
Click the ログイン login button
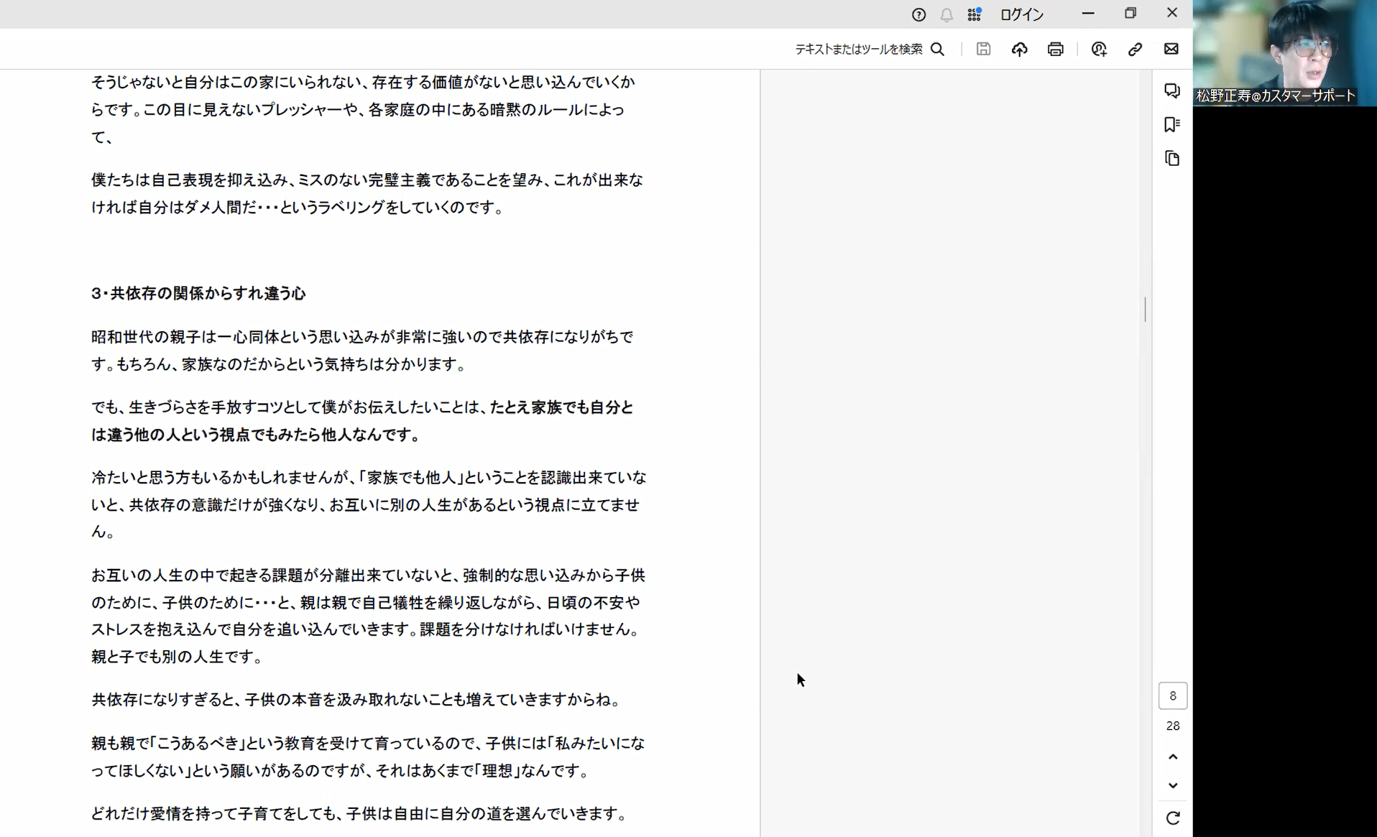click(1022, 14)
